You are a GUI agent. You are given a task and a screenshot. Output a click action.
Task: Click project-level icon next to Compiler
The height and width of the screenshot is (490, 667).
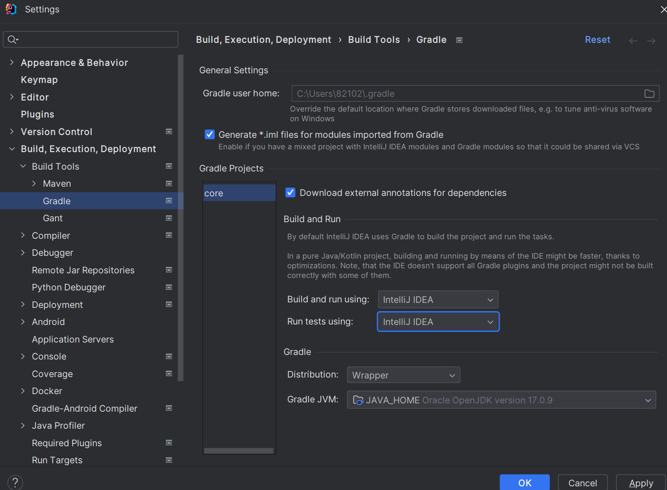[x=169, y=235]
